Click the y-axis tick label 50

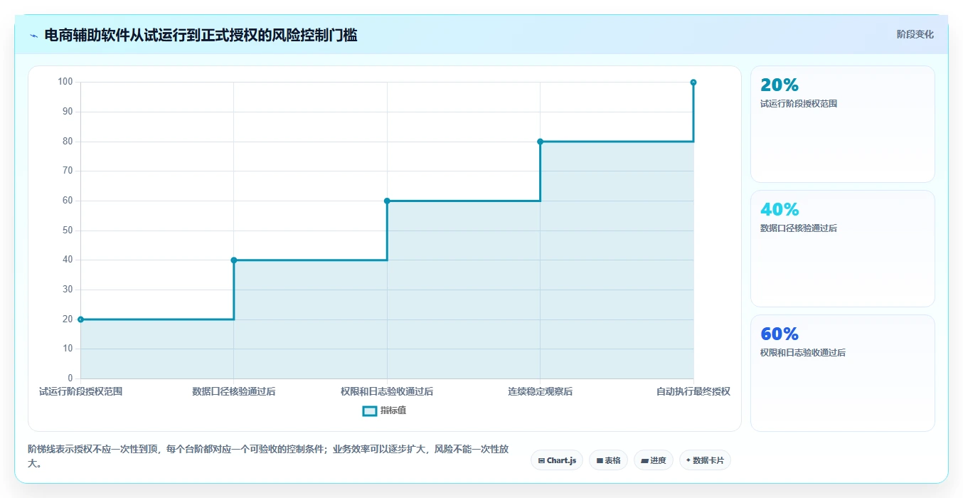click(x=68, y=231)
